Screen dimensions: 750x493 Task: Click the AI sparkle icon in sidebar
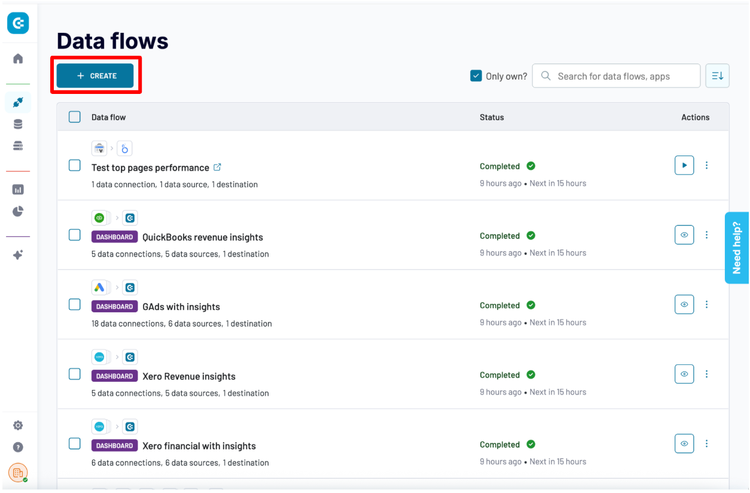18,255
